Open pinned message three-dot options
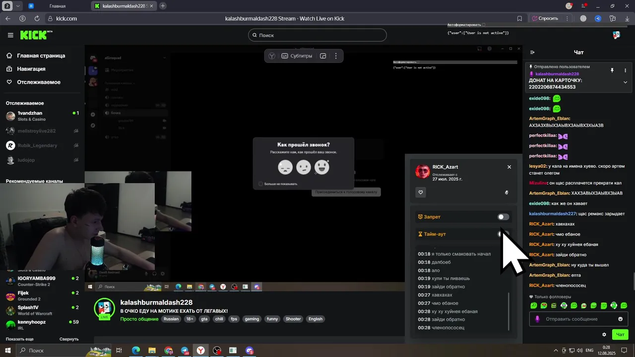The height and width of the screenshot is (357, 635). point(625,70)
